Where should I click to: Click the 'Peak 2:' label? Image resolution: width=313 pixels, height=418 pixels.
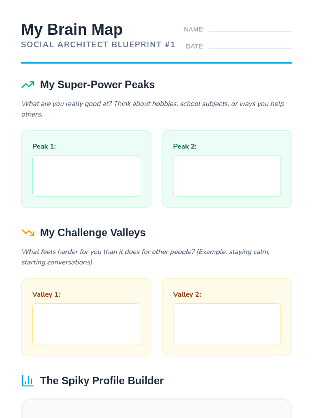185,146
